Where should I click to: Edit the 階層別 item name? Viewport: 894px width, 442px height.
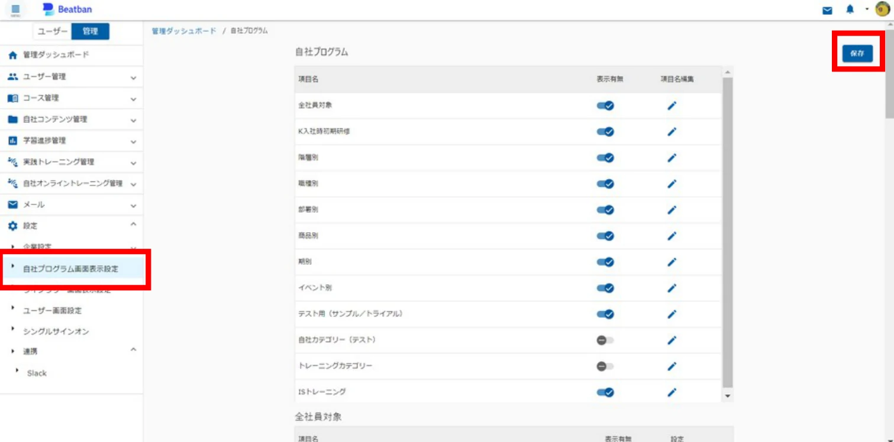(x=672, y=158)
